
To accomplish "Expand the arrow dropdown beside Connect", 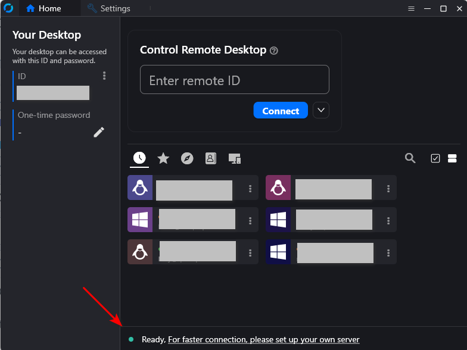I will [x=321, y=111].
